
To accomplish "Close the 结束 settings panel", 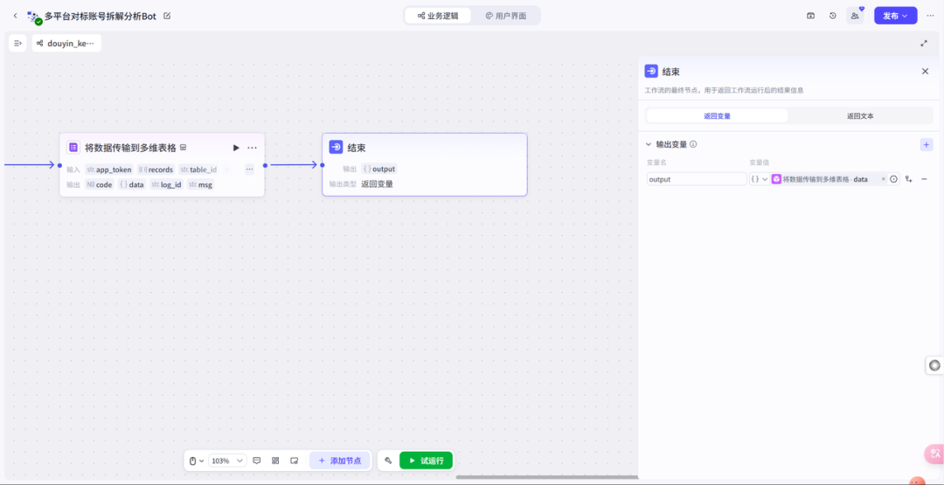I will click(x=926, y=71).
